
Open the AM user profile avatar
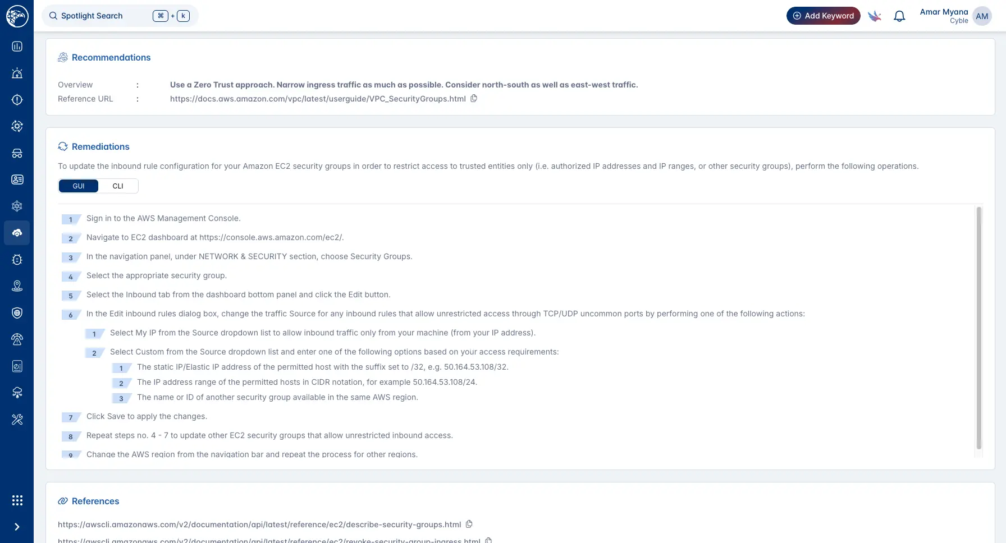[982, 16]
